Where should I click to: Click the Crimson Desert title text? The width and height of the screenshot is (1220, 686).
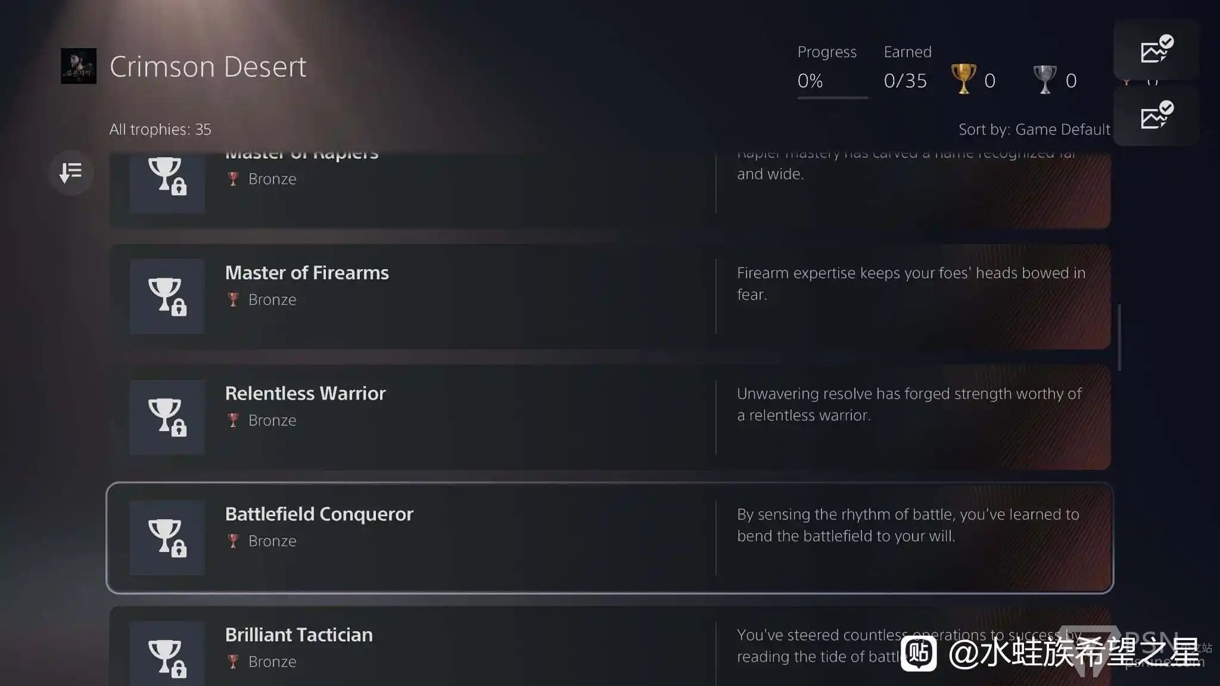pos(208,67)
